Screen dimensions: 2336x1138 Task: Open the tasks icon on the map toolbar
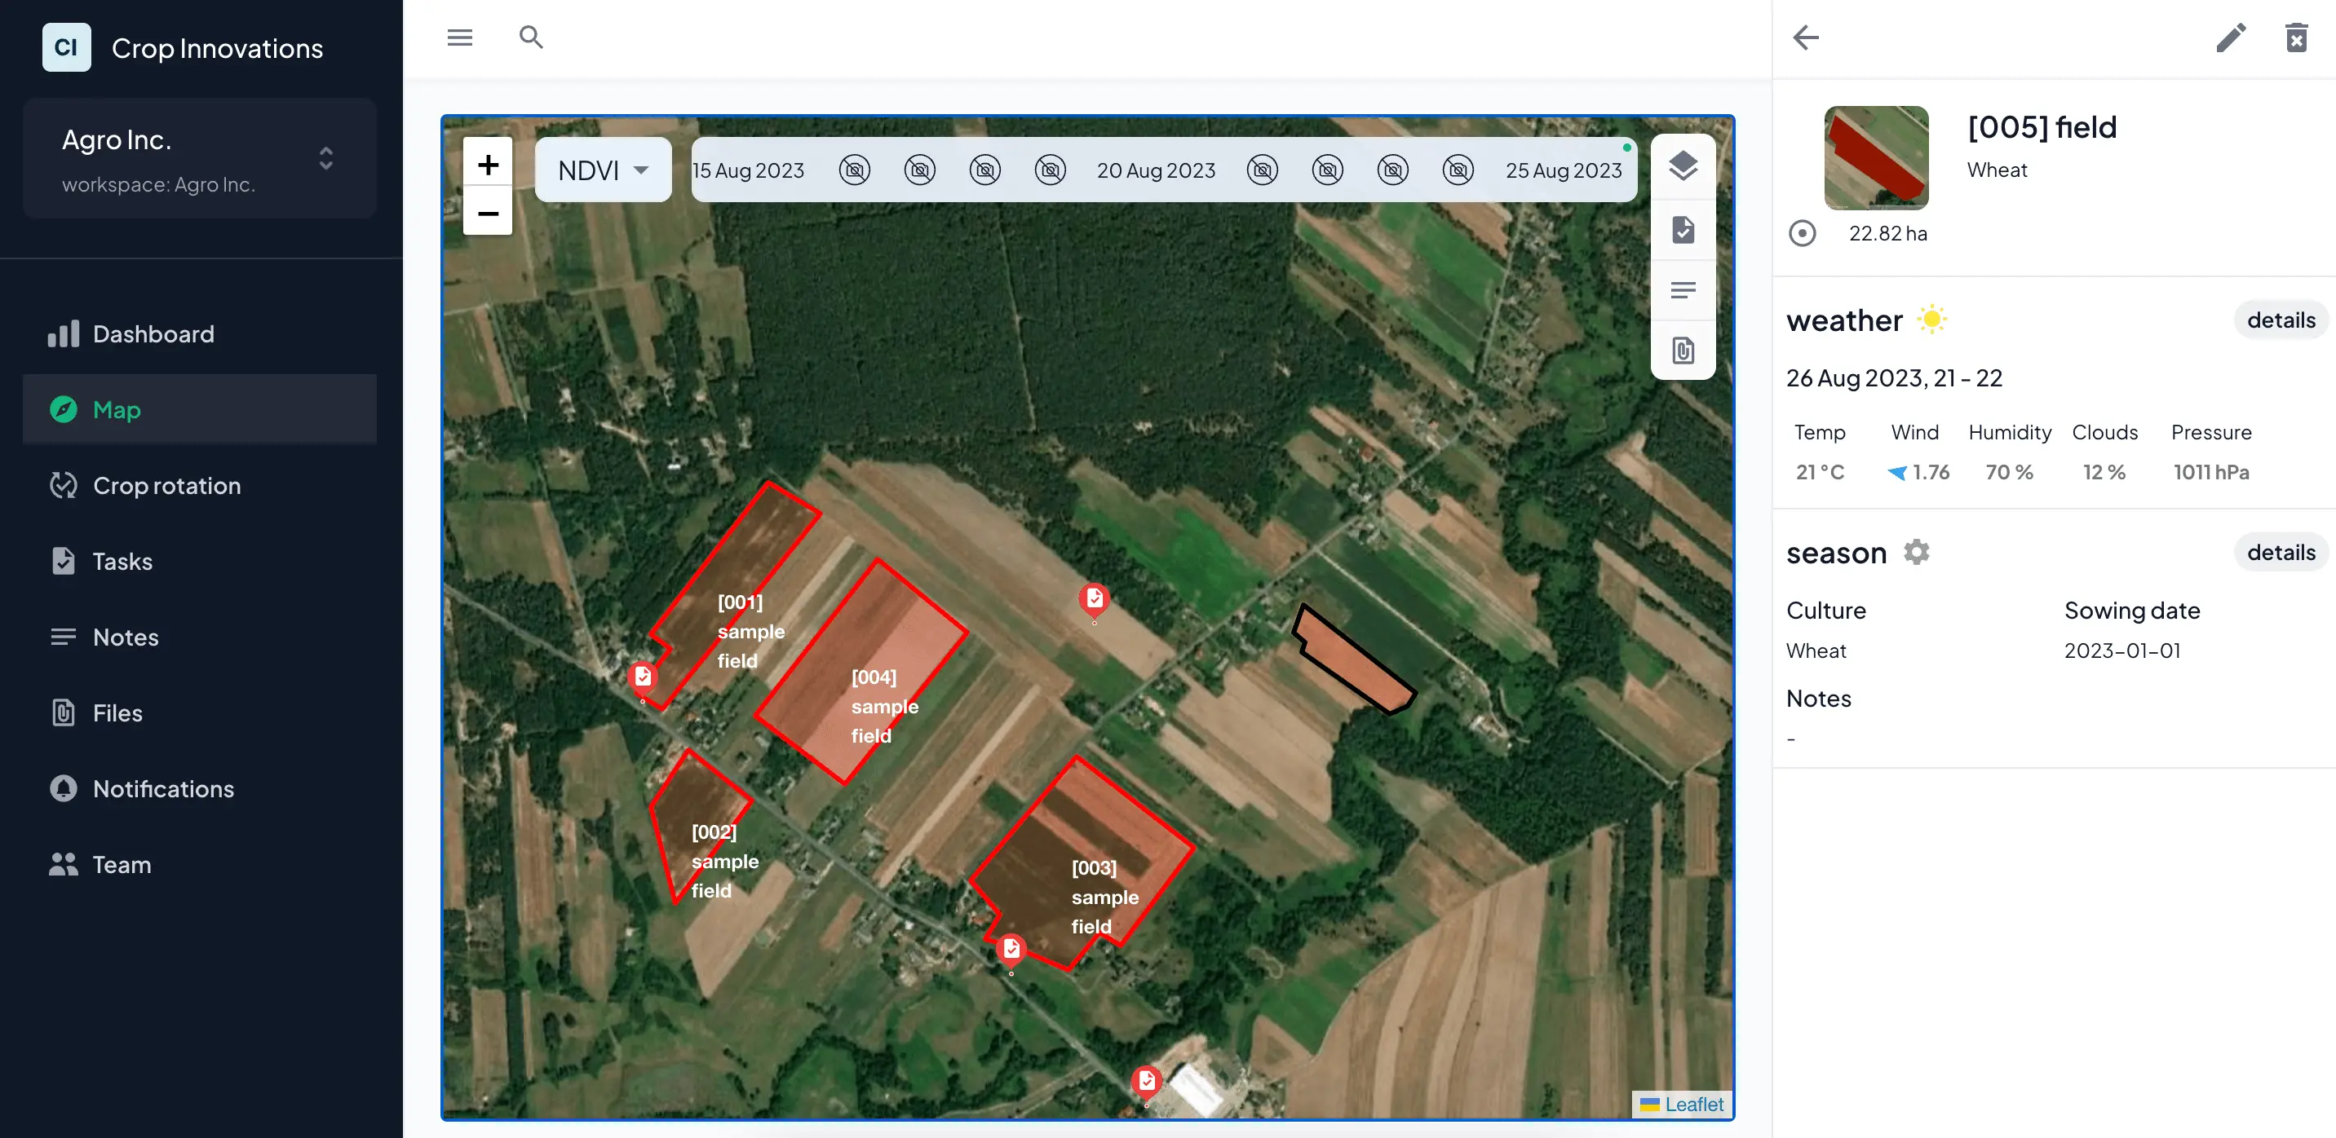1683,229
